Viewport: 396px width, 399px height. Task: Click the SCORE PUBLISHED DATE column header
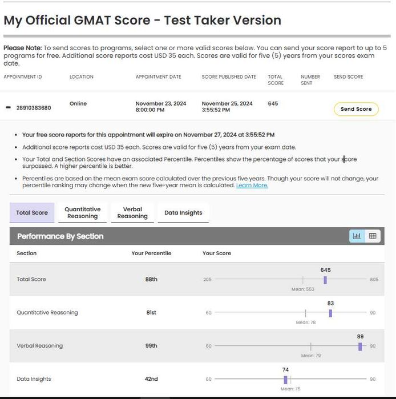[x=229, y=77]
